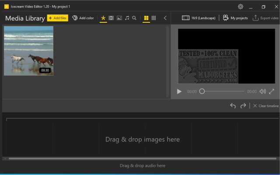This screenshot has width=280, height=175.
Task: Open the settings gear
Action: click(x=240, y=7)
